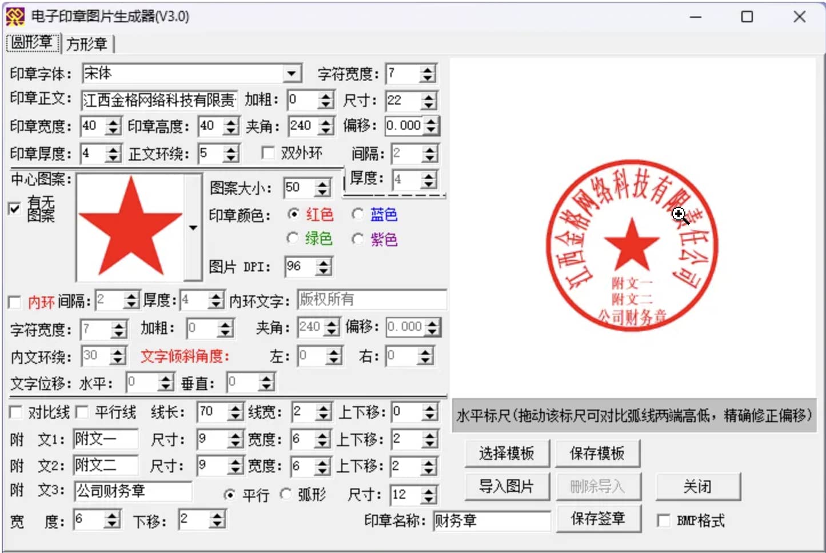826x553 pixels.
Task: Select the 紫色 seal color
Action: tap(358, 238)
